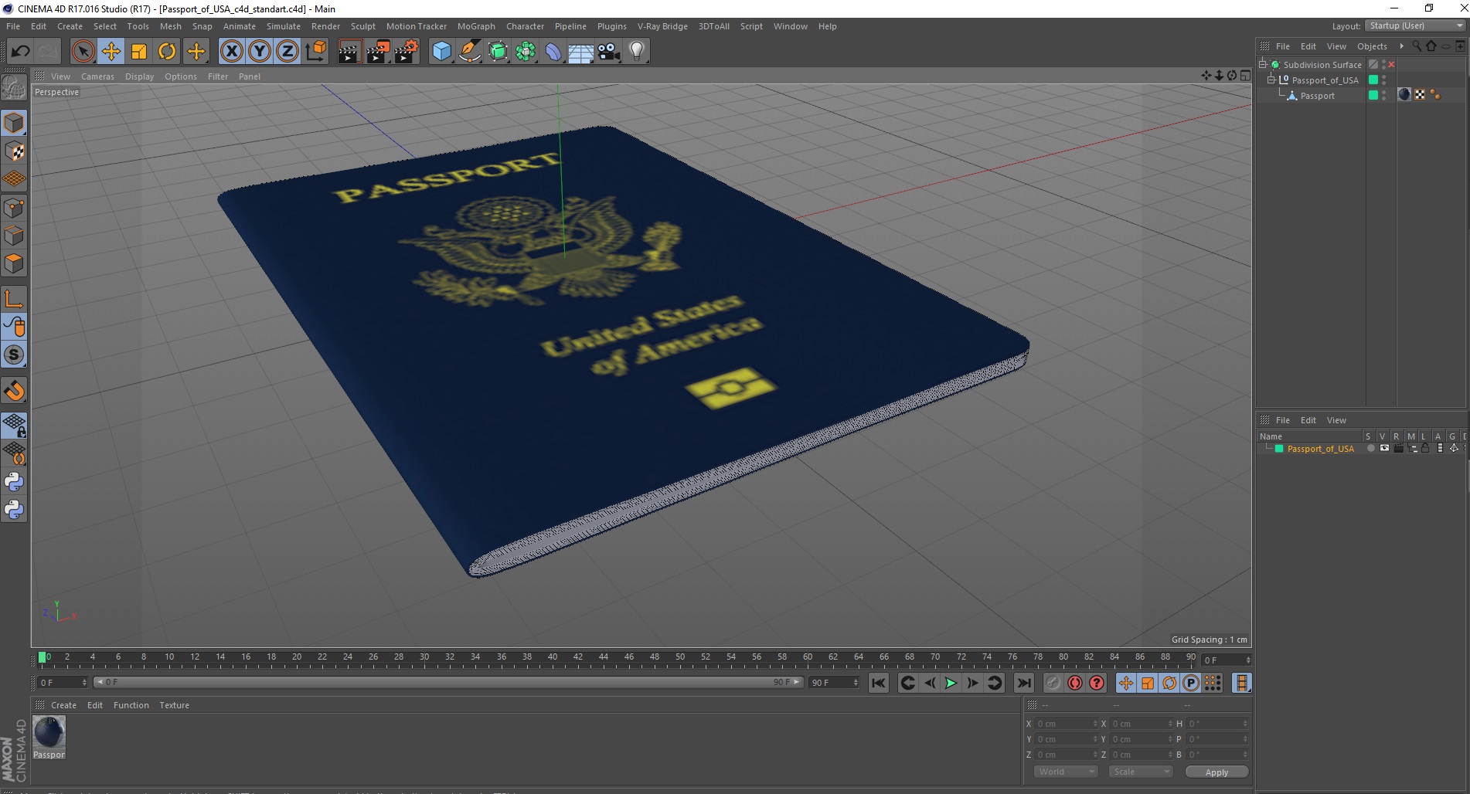Toggle Passport_of_USA layer solo dot
The width and height of the screenshot is (1470, 794).
tap(1370, 448)
